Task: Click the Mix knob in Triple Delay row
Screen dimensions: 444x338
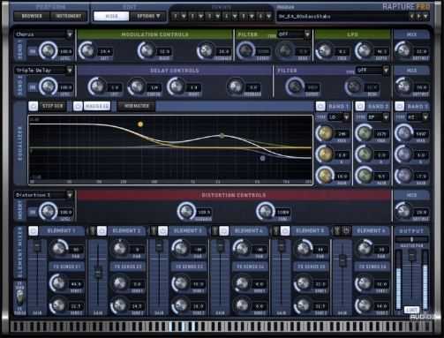Action: [403, 86]
